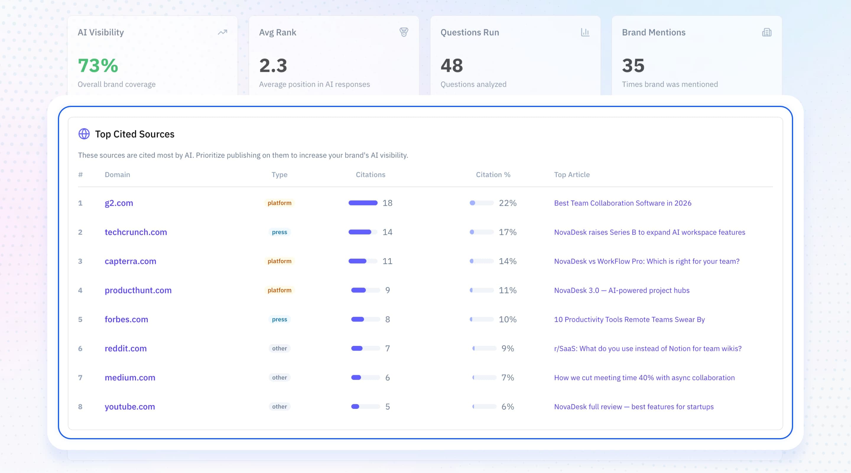Image resolution: width=851 pixels, height=473 pixels.
Task: Open the techcrunch.com domain link
Action: pos(136,232)
